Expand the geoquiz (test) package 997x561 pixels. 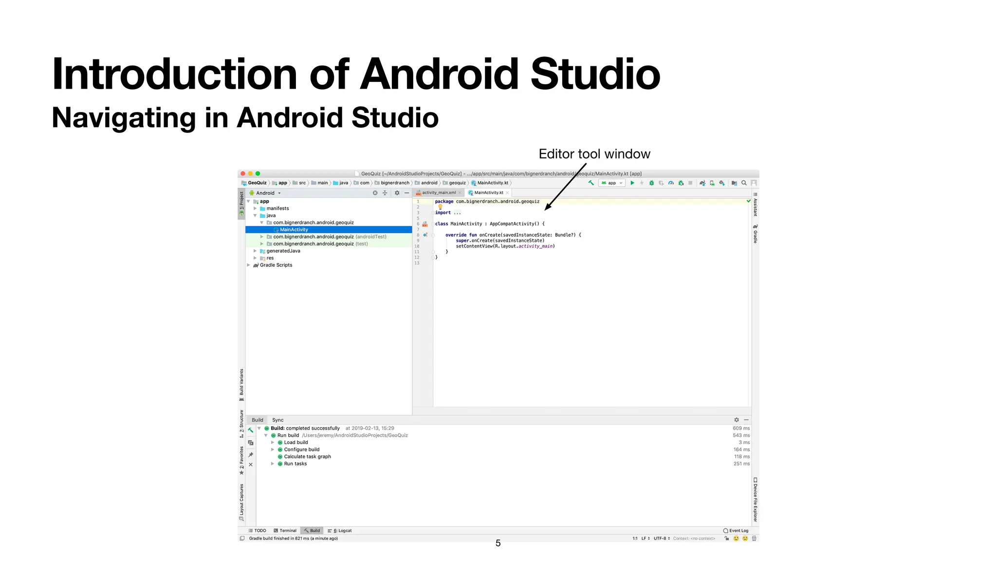pyautogui.click(x=262, y=244)
